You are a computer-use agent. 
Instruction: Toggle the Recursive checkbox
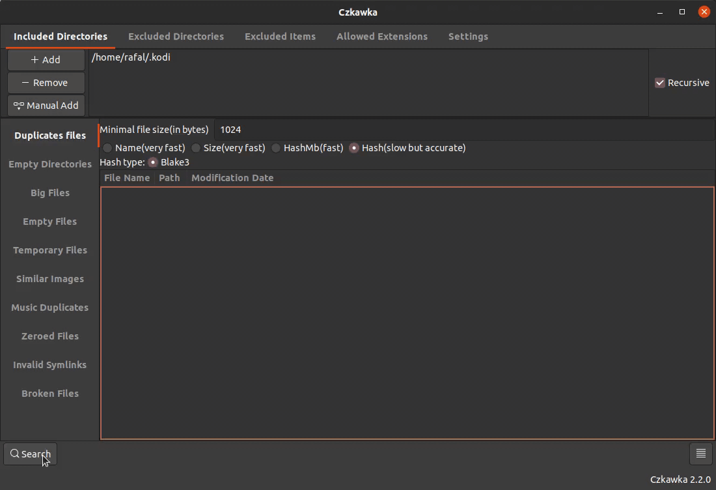click(x=660, y=83)
